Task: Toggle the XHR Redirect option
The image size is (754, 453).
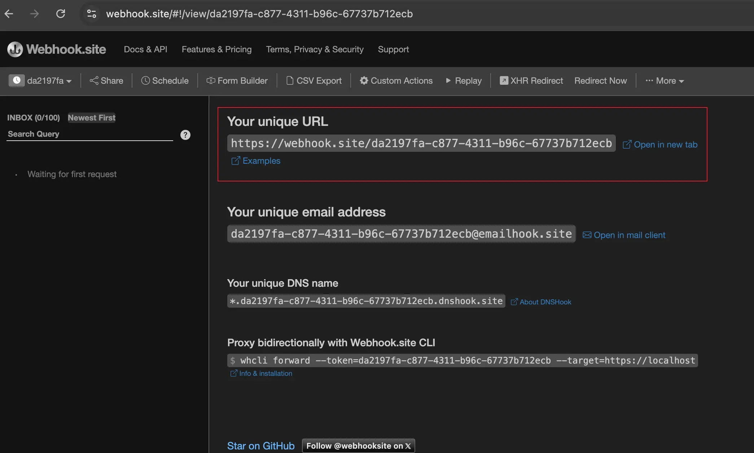Action: (x=531, y=81)
